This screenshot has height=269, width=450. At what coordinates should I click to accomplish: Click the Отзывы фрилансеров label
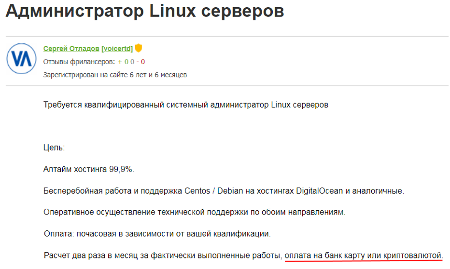click(79, 62)
